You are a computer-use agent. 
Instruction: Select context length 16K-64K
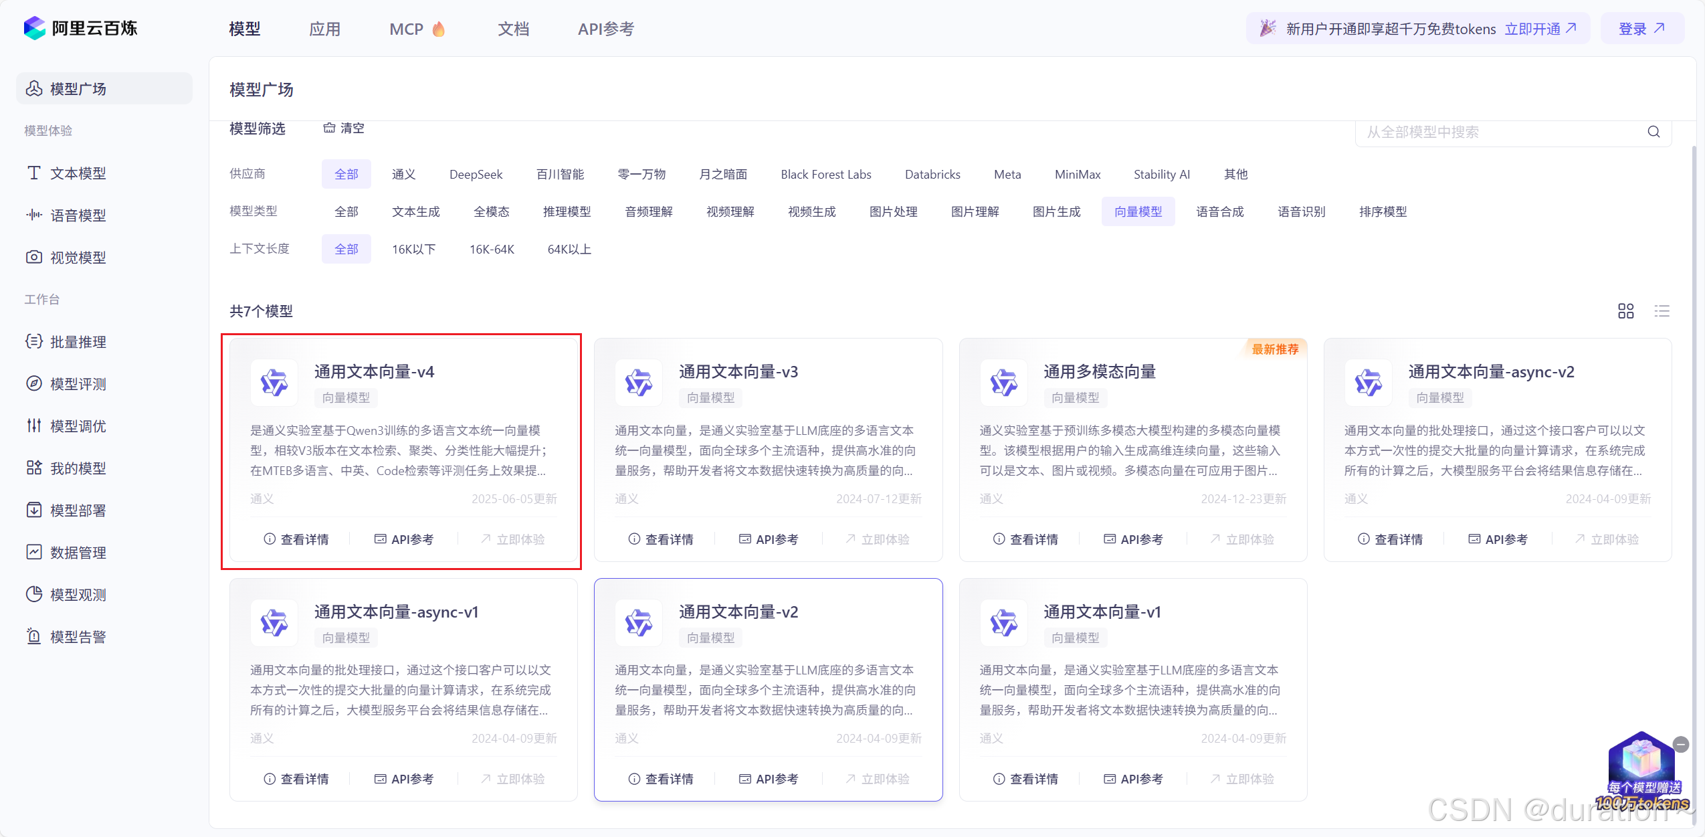tap(492, 249)
